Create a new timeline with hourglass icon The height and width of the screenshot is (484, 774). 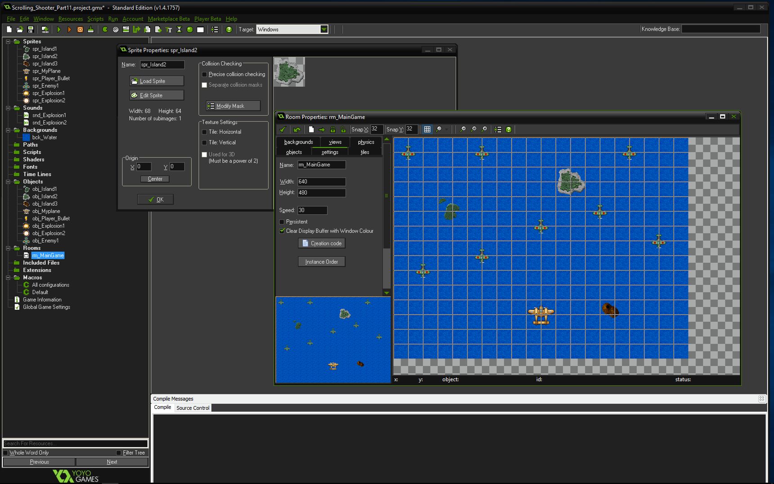tap(179, 29)
